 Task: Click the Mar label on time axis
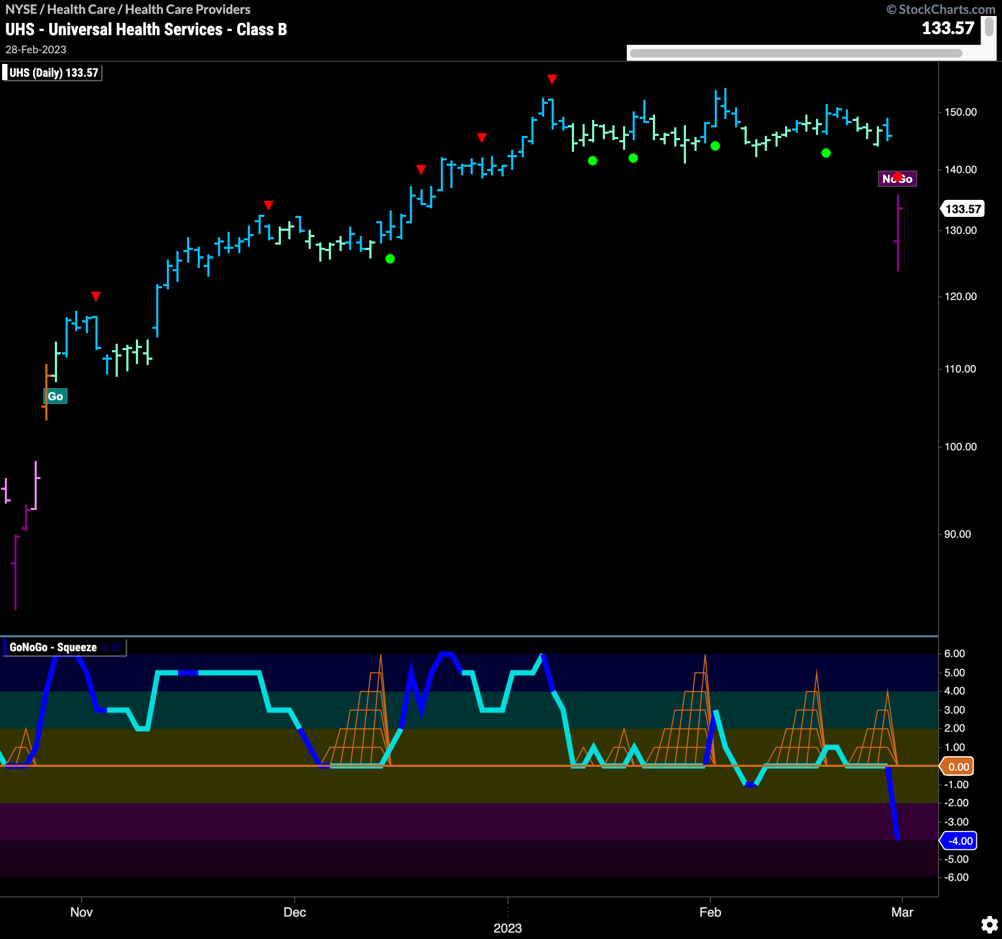coord(902,912)
